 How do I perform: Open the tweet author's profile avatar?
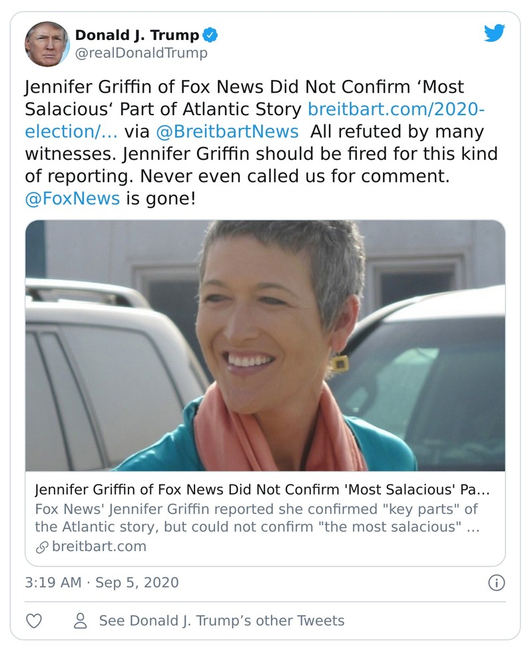tap(47, 43)
